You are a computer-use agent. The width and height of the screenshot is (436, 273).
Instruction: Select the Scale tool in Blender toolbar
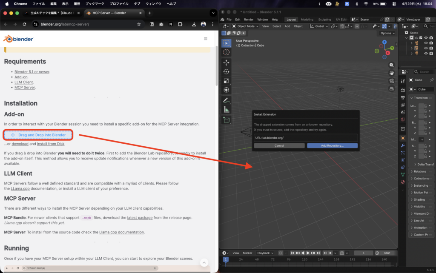226,81
